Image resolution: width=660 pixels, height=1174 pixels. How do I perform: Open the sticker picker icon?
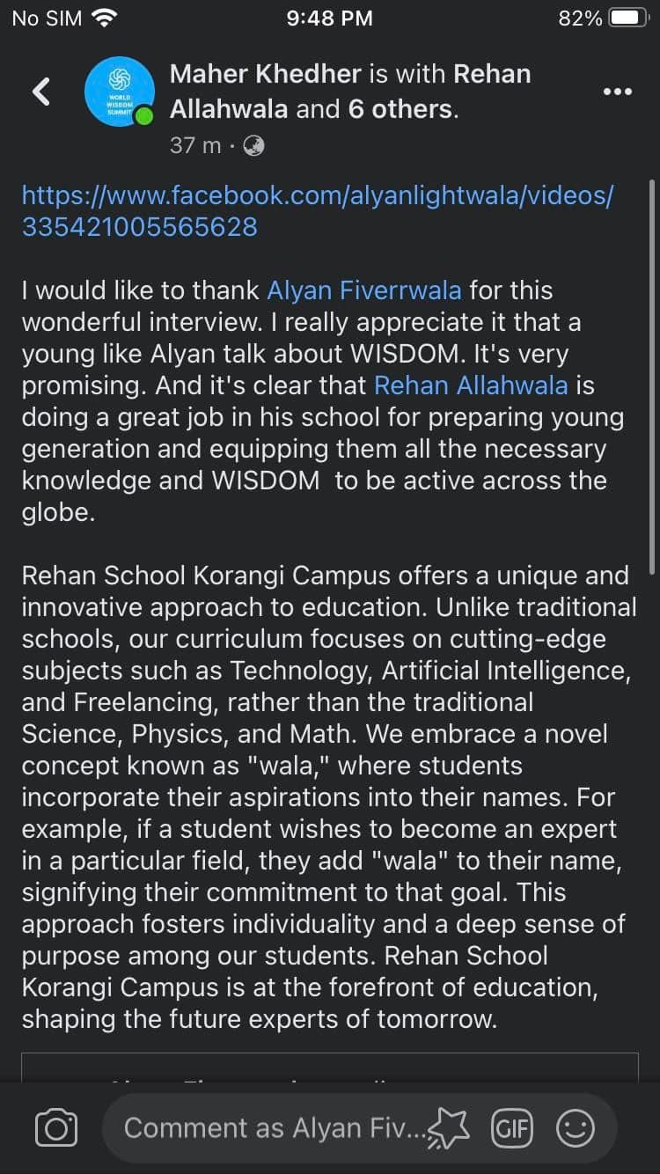pos(451,1128)
